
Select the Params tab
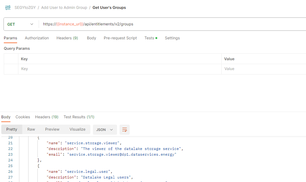(x=10, y=38)
